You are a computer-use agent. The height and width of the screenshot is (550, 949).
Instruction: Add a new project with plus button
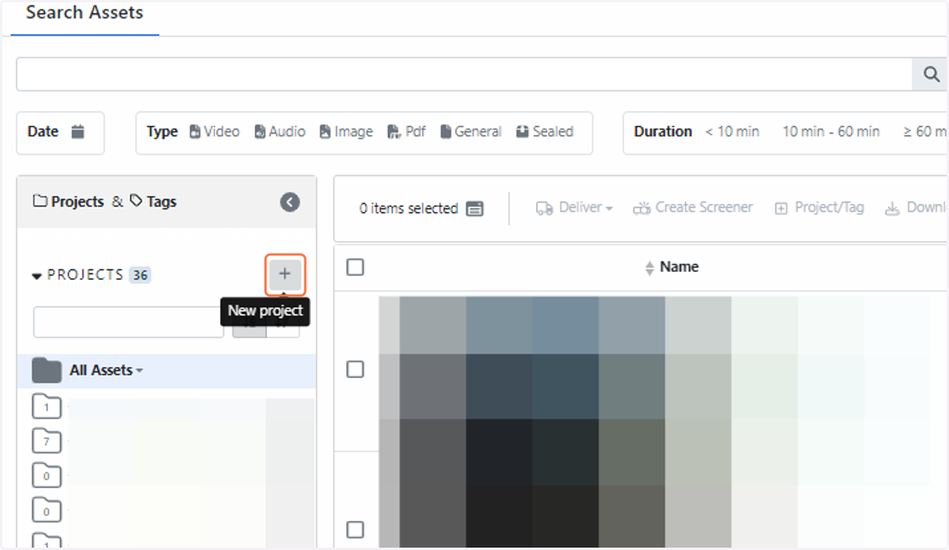pos(285,274)
